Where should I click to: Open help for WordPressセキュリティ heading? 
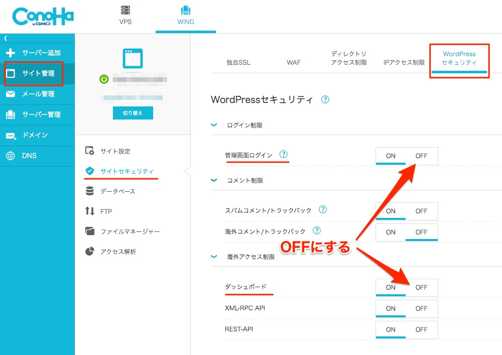tap(325, 99)
